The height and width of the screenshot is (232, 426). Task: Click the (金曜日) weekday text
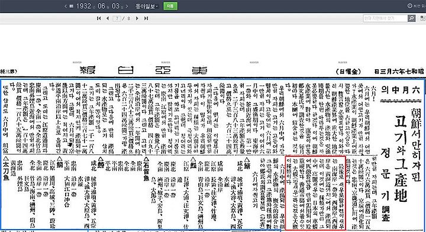[348, 72]
